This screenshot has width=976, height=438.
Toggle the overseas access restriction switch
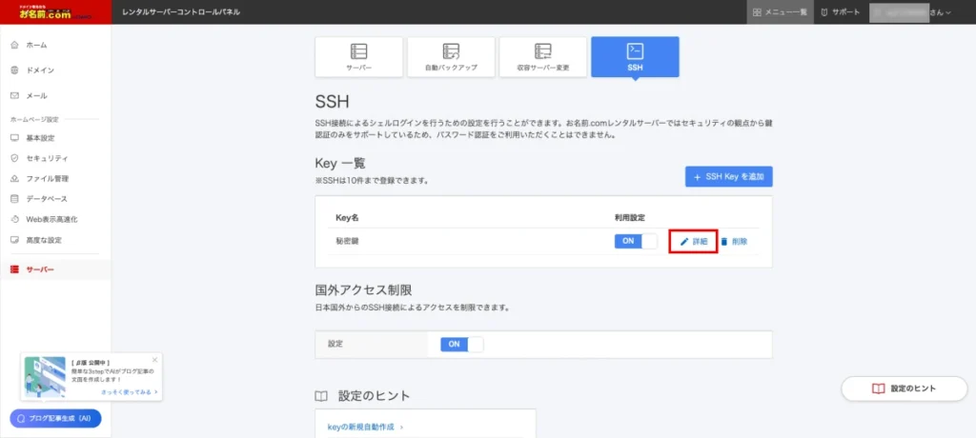click(461, 344)
